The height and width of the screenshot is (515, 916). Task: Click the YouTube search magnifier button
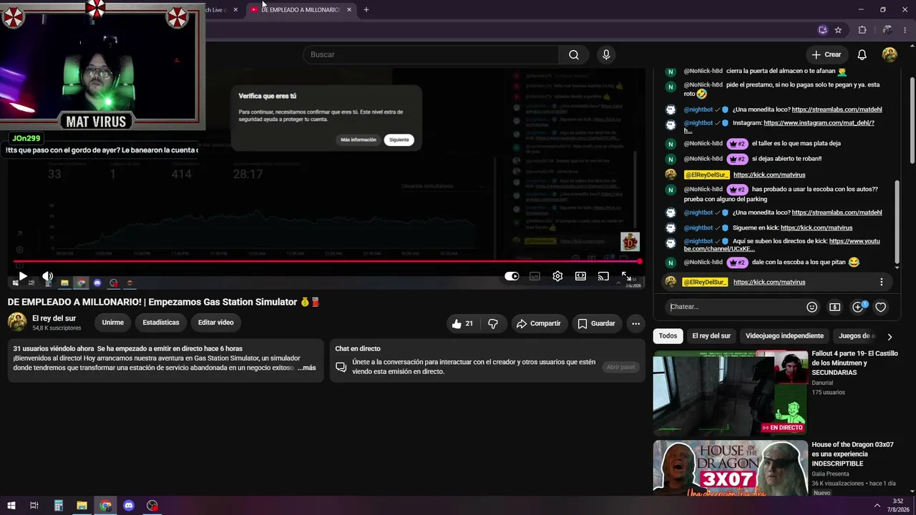pyautogui.click(x=574, y=55)
